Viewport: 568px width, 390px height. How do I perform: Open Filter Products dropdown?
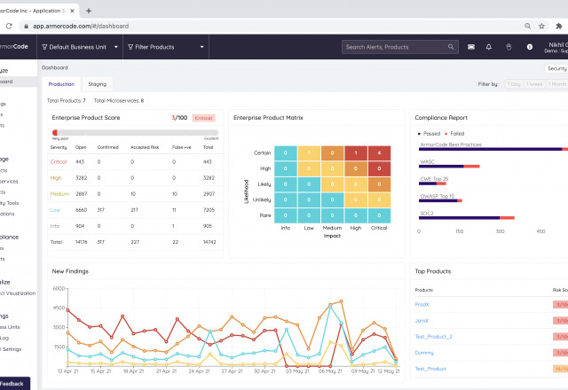pyautogui.click(x=166, y=47)
